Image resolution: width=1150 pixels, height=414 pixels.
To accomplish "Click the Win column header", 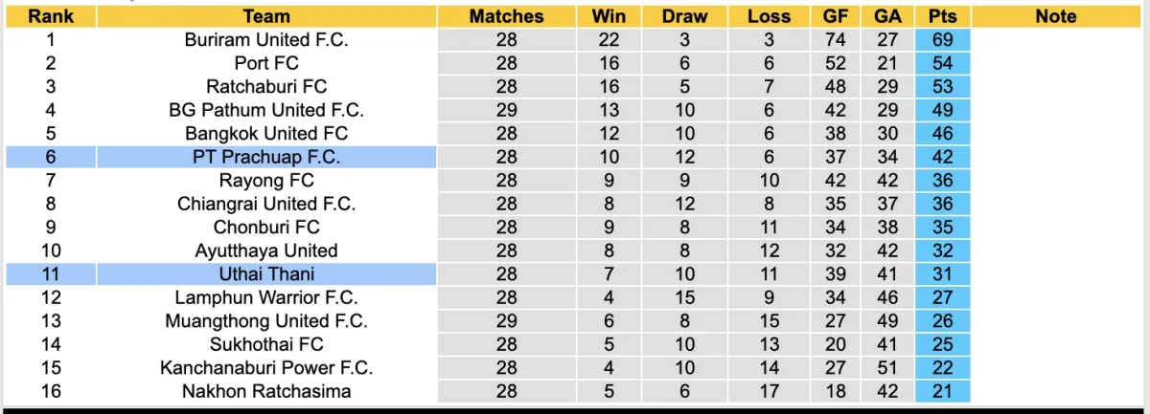I will (609, 16).
